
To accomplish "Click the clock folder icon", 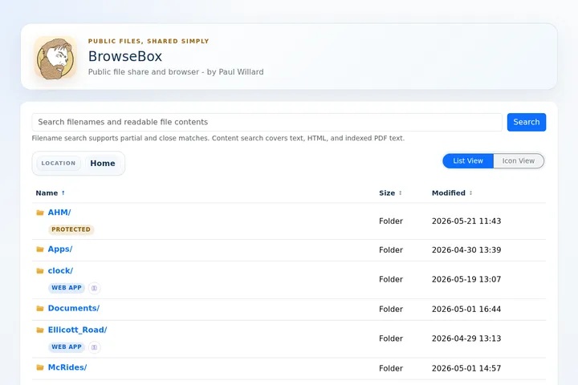I will [40, 271].
